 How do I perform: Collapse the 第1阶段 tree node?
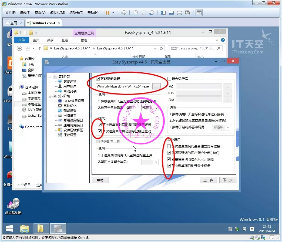click(50, 77)
